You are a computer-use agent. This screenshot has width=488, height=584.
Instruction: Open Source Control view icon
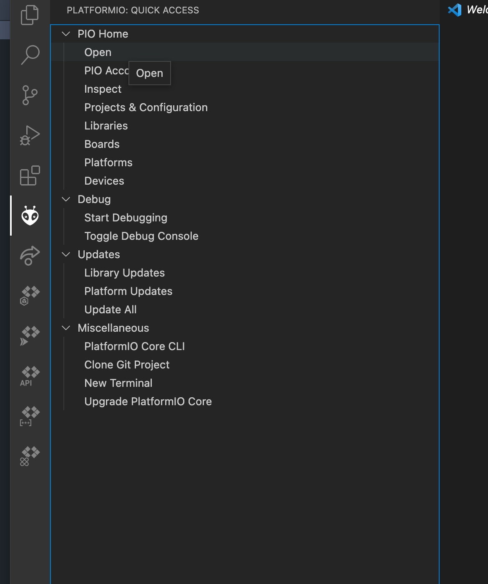[x=30, y=95]
